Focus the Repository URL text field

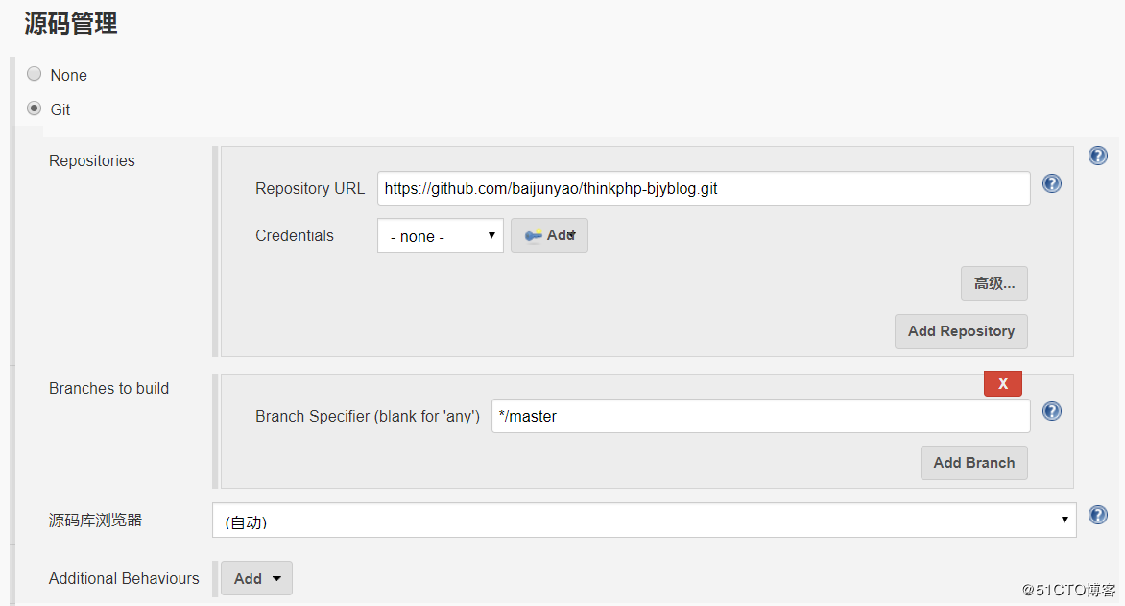(x=704, y=188)
